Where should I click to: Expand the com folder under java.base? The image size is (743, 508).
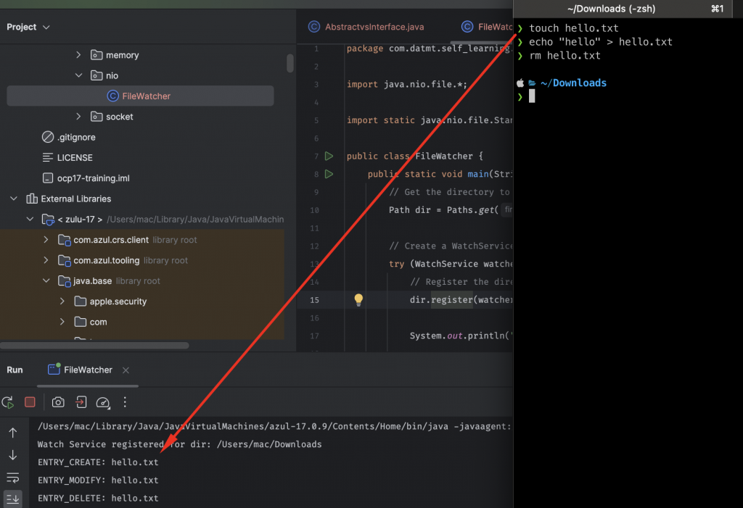(62, 322)
